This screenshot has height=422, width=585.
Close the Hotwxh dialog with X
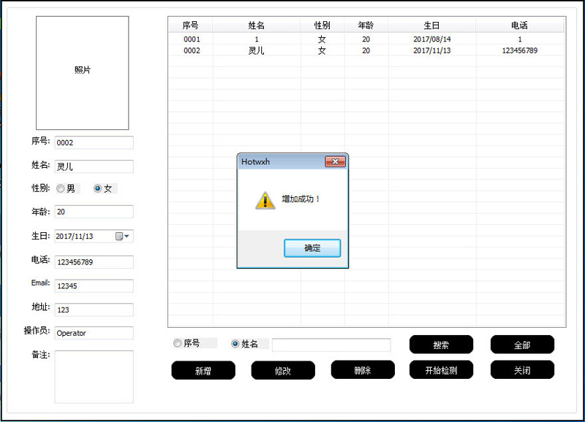(x=335, y=161)
